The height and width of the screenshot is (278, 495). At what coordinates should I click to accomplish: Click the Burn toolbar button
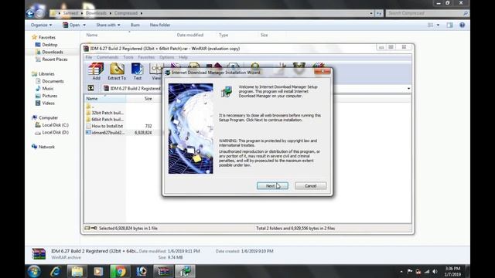coord(135,25)
